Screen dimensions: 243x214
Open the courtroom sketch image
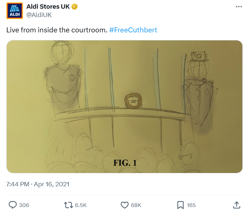124,106
